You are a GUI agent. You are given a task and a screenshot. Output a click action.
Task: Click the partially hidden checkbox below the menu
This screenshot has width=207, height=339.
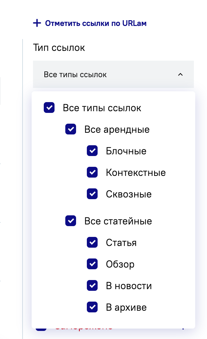click(x=41, y=329)
